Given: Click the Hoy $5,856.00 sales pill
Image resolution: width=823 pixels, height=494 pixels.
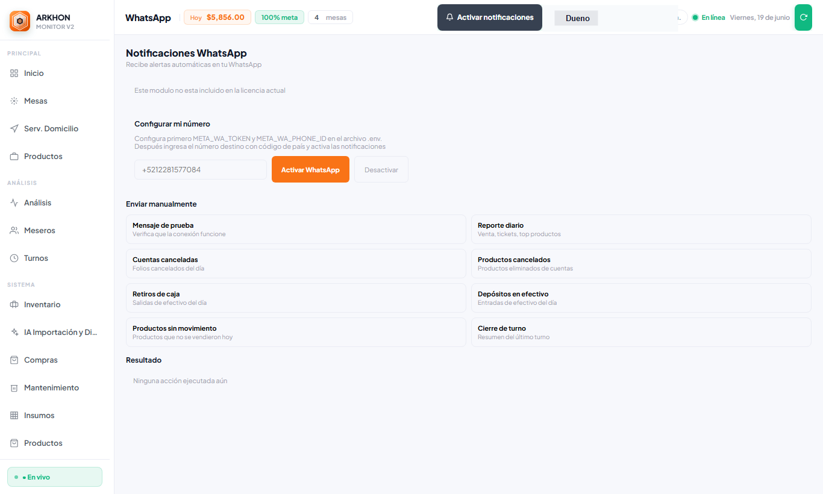Looking at the screenshot, I should (217, 17).
